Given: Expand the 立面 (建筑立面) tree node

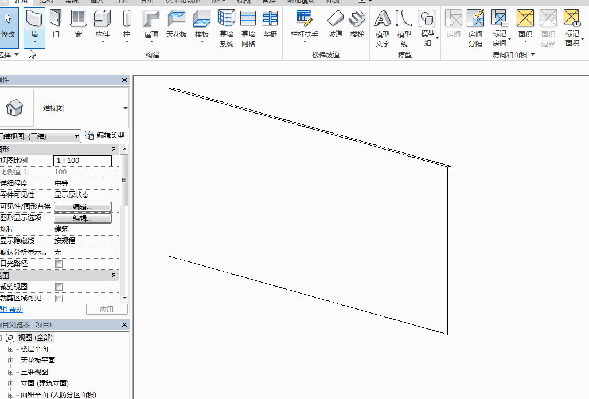Looking at the screenshot, I should pyautogui.click(x=10, y=384).
